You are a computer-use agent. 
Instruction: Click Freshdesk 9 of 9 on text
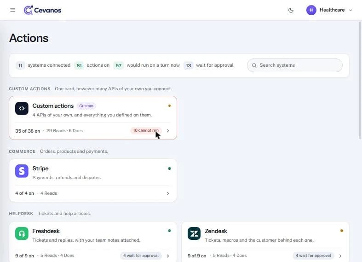[24, 256]
